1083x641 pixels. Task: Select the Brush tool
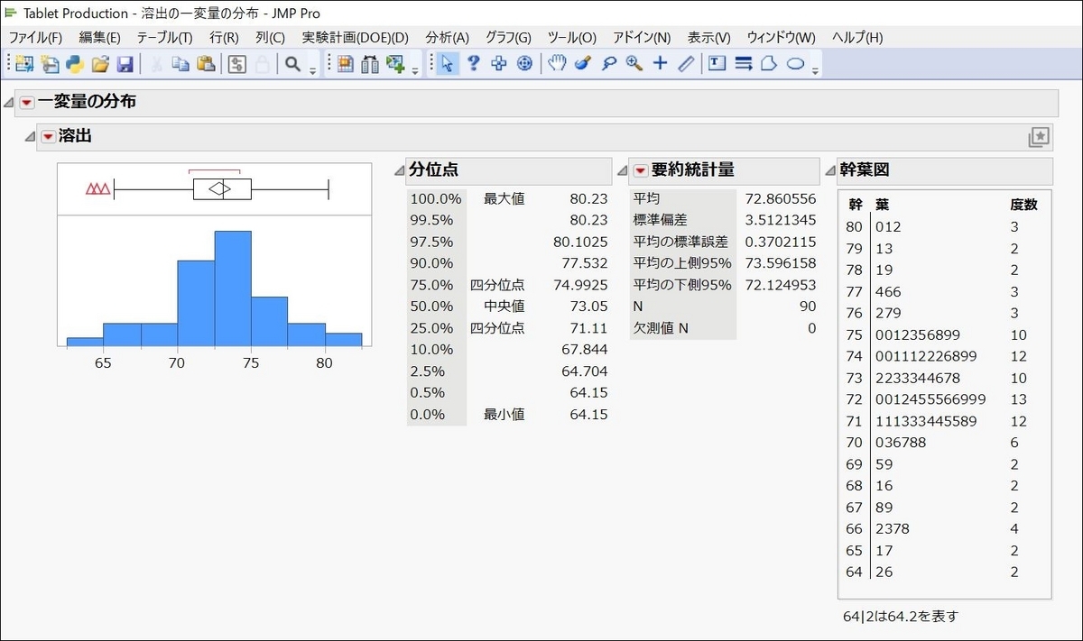pyautogui.click(x=583, y=64)
